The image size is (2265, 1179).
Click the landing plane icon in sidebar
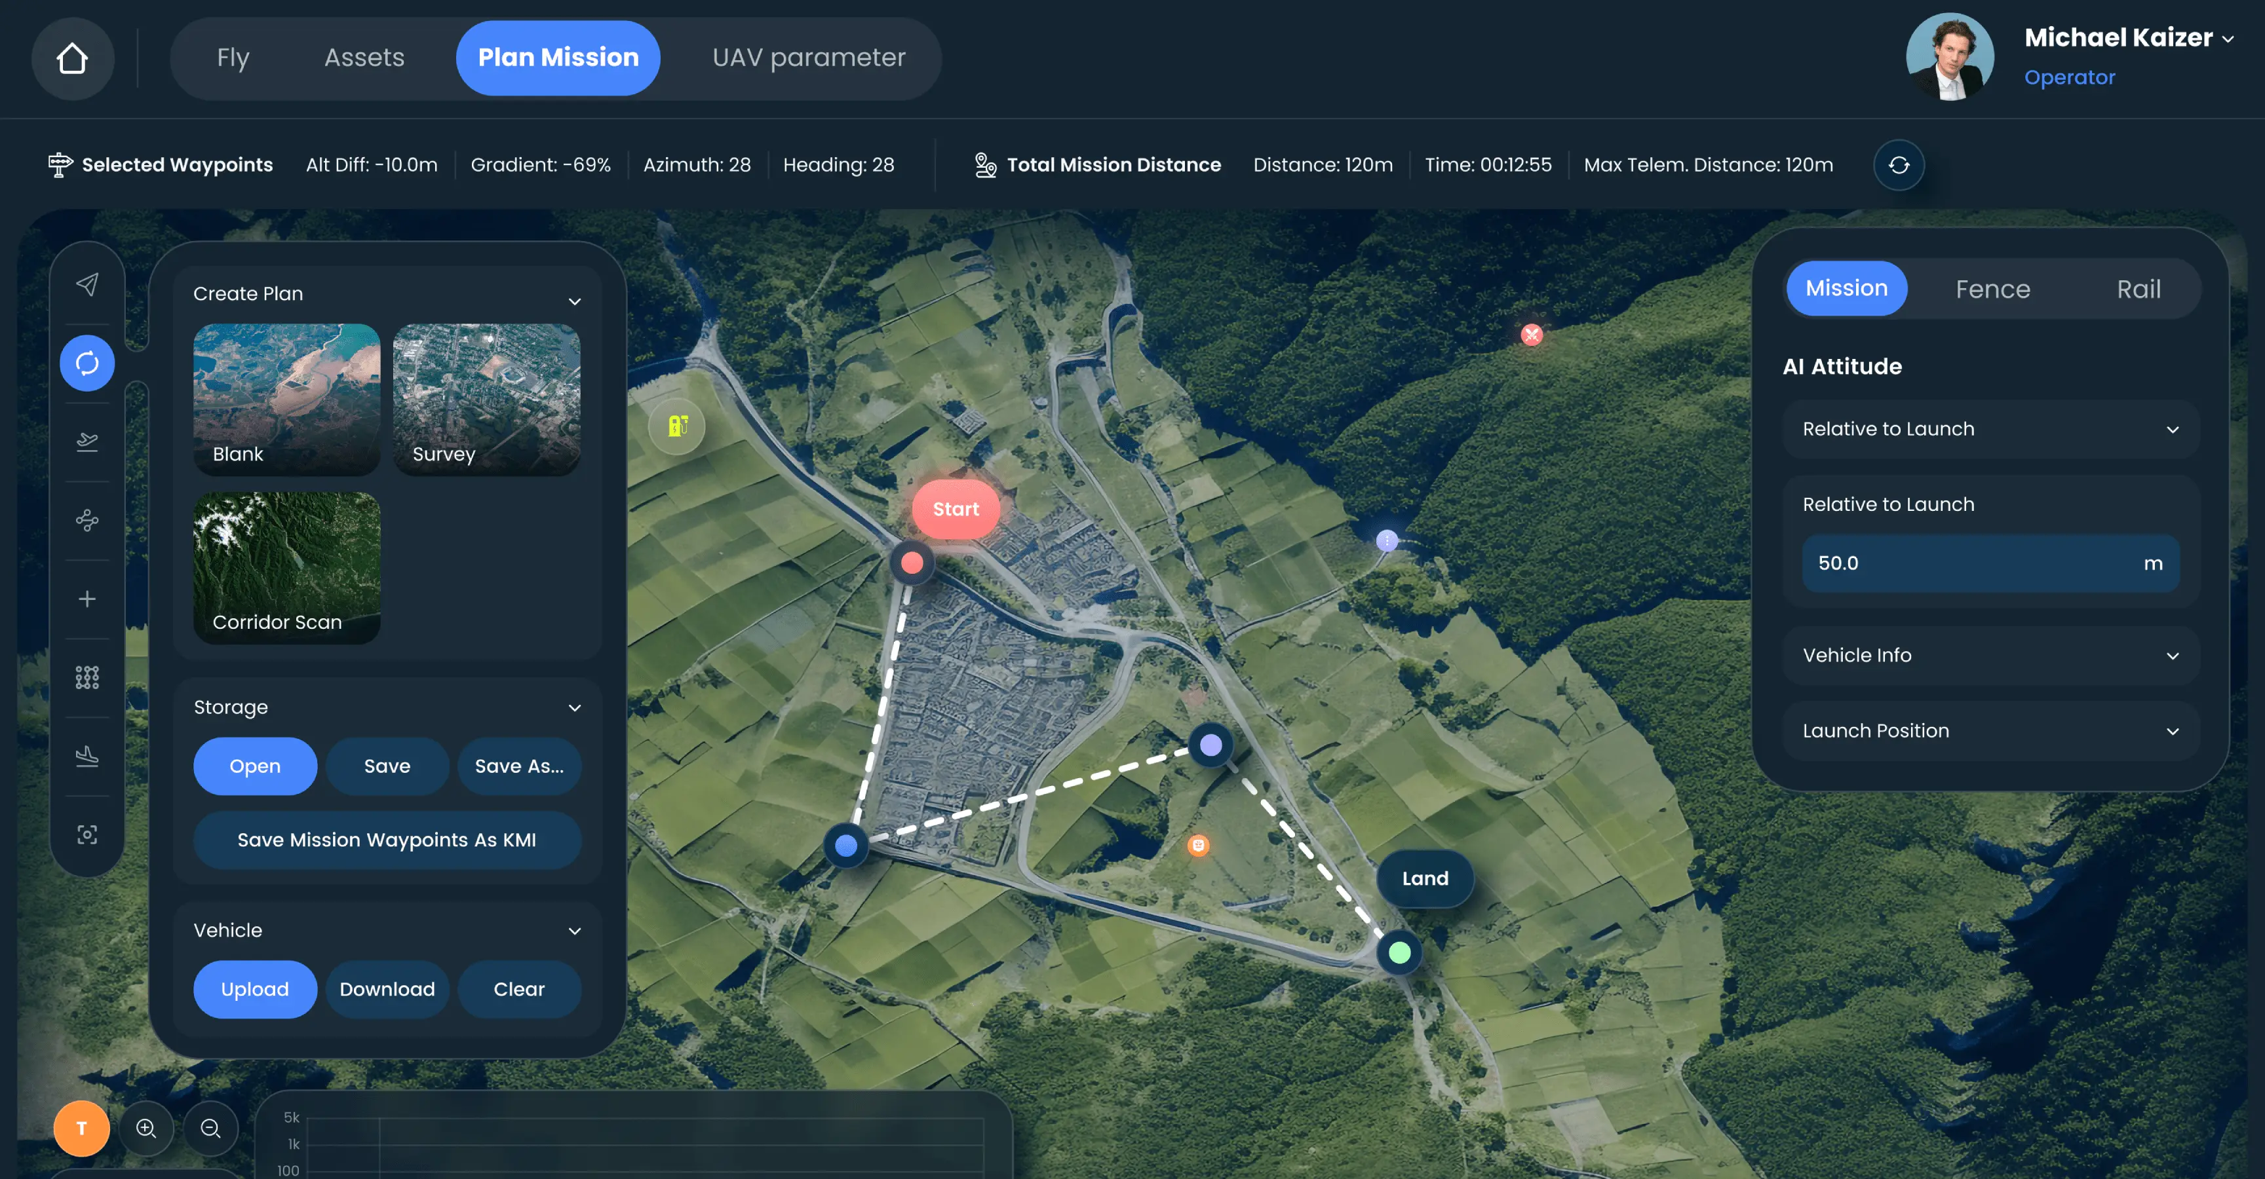click(x=87, y=756)
